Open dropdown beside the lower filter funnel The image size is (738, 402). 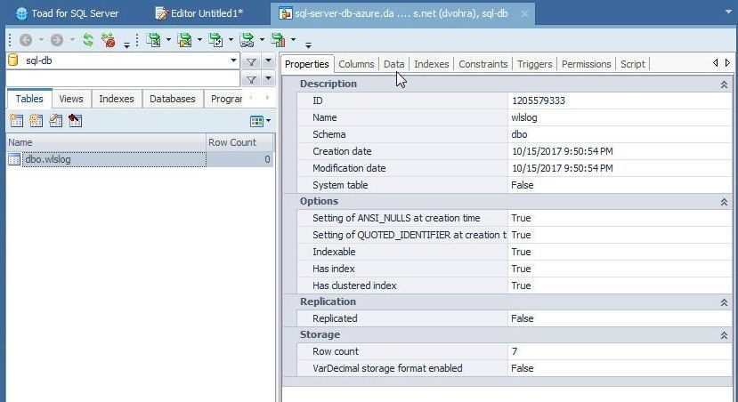point(268,78)
